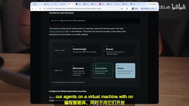This screenshot has width=189, height=106.
Task: Switch to the '(2)' browser tab
Action: [55, 4]
